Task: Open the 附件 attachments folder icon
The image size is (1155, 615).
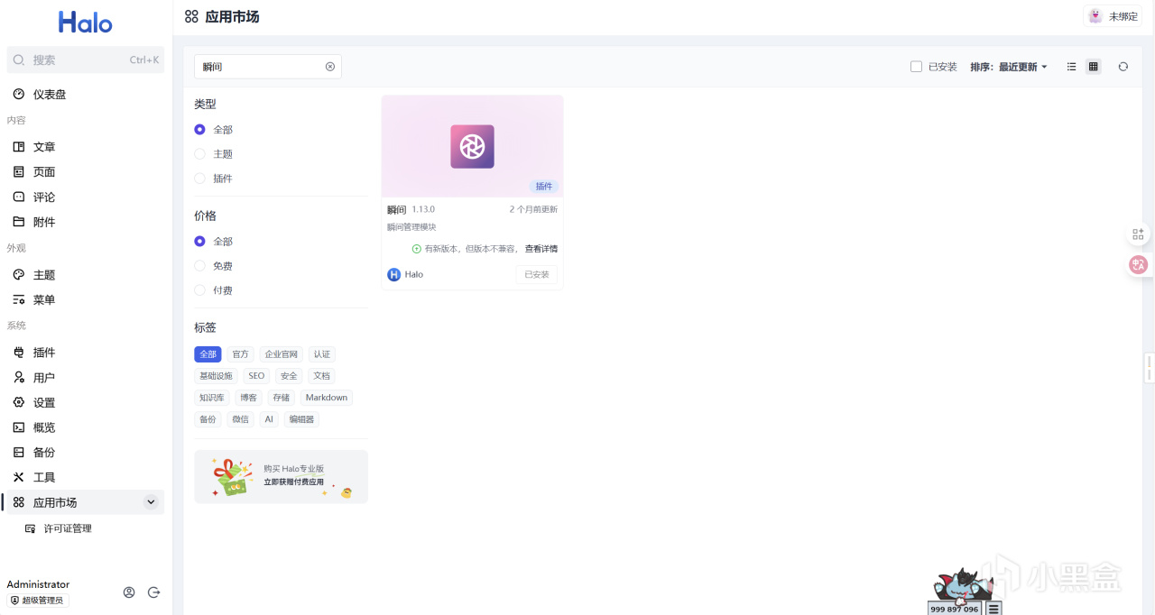Action: 19,222
